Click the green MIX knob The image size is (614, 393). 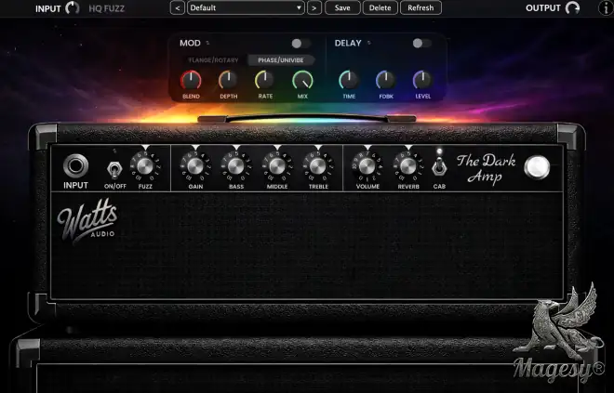(302, 81)
